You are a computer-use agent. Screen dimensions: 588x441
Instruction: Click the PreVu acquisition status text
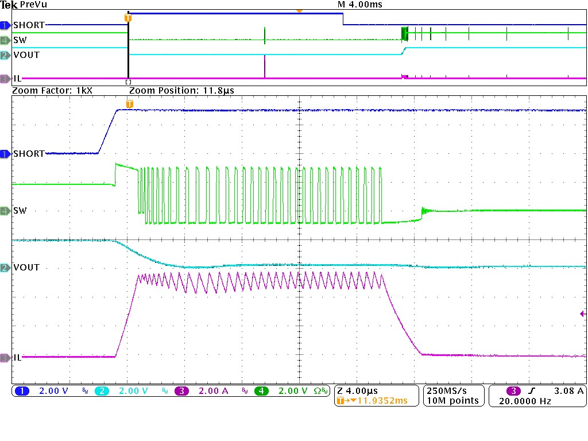click(33, 5)
